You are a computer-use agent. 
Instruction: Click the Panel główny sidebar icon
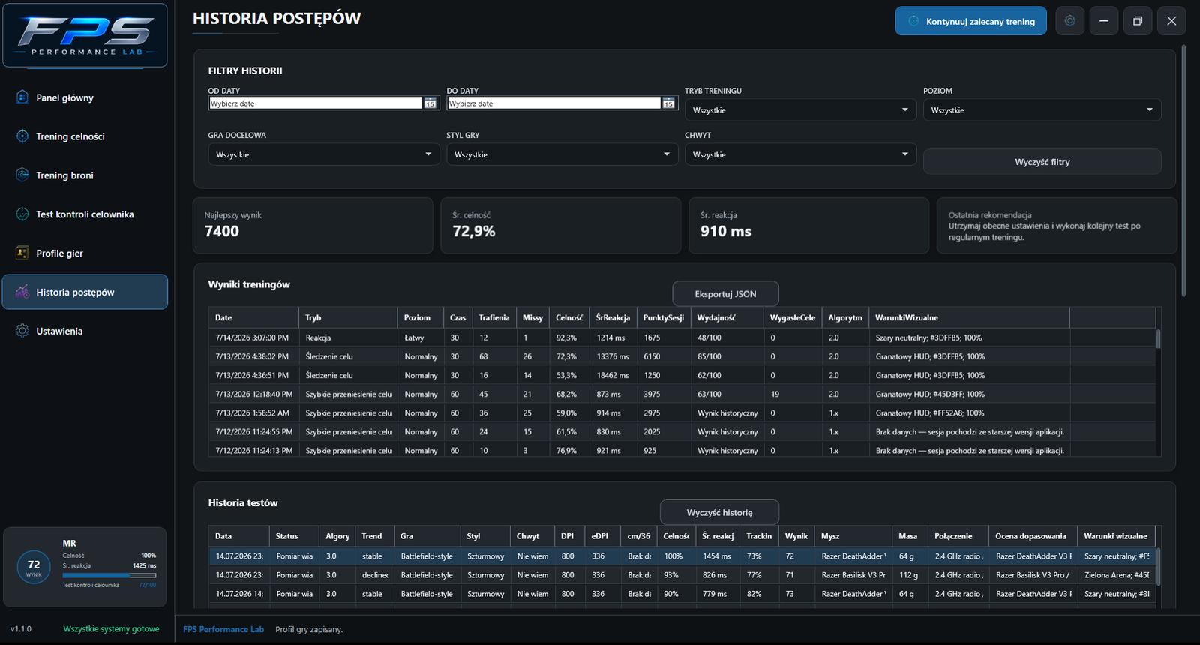click(x=22, y=97)
